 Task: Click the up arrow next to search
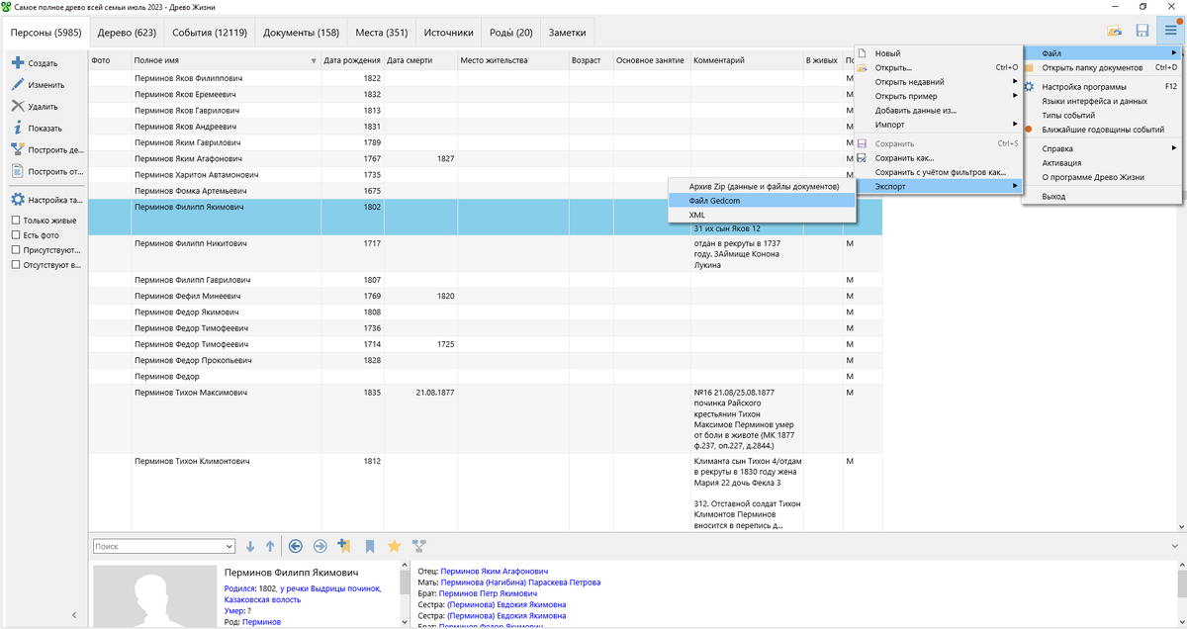point(270,546)
